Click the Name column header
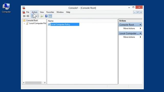 click(x=63, y=21)
